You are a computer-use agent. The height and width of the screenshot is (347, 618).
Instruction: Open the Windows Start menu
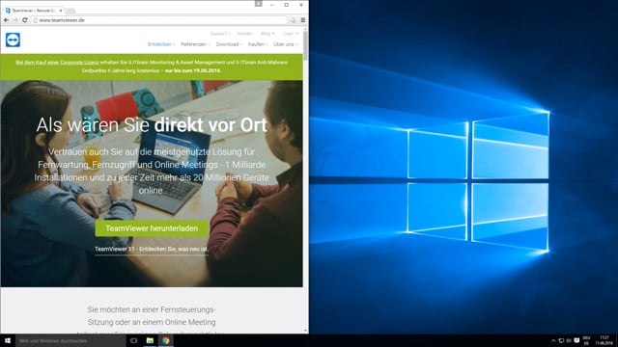tap(8, 340)
